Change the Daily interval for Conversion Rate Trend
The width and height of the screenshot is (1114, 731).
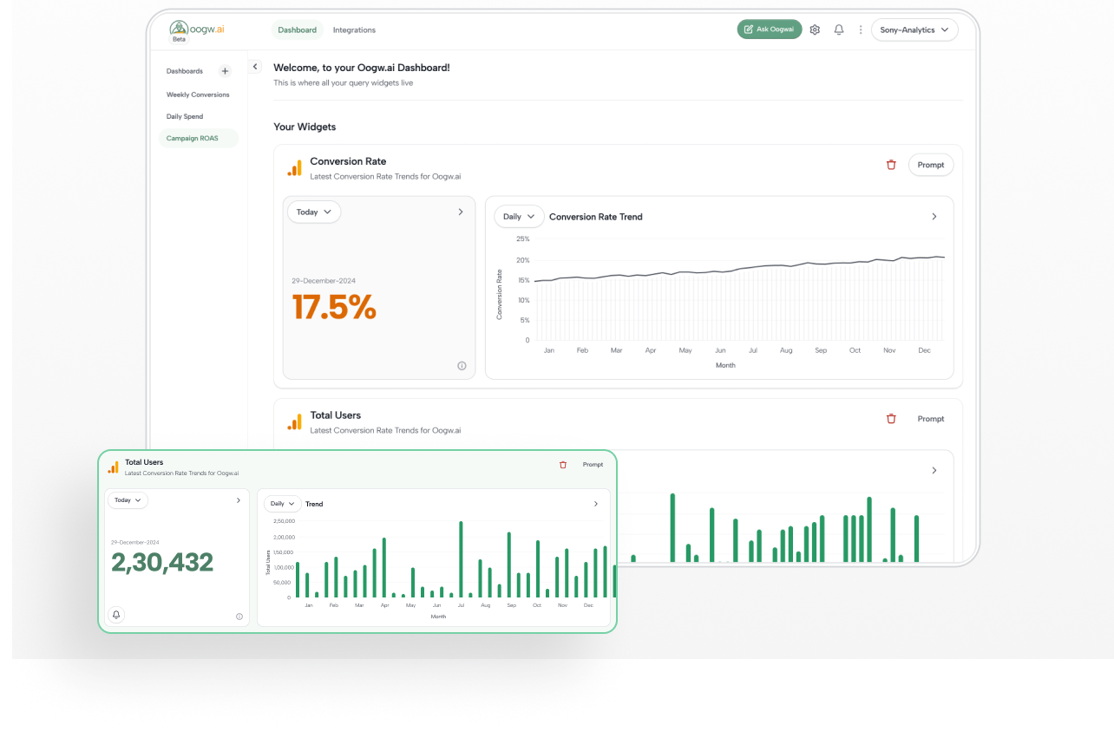(518, 216)
